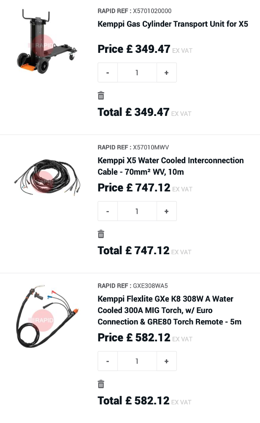
Task: Increase quantity of X5 Interconnection Cable
Action: click(166, 211)
